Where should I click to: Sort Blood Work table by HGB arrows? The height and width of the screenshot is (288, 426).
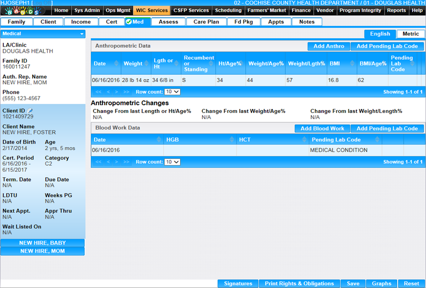[231, 140]
